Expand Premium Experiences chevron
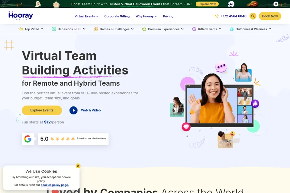Image resolution: width=290 pixels, height=193 pixels. pyautogui.click(x=182, y=29)
